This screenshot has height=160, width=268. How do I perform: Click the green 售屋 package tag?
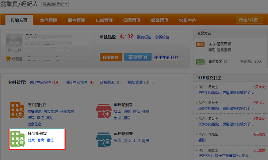pyautogui.click(x=200, y=62)
